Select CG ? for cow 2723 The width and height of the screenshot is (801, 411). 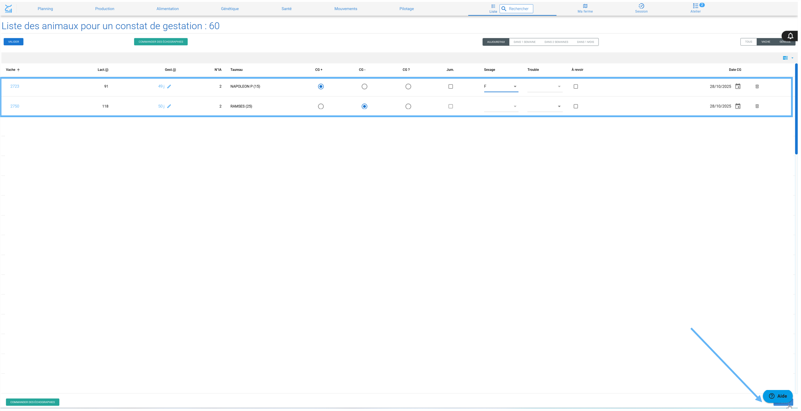(408, 87)
